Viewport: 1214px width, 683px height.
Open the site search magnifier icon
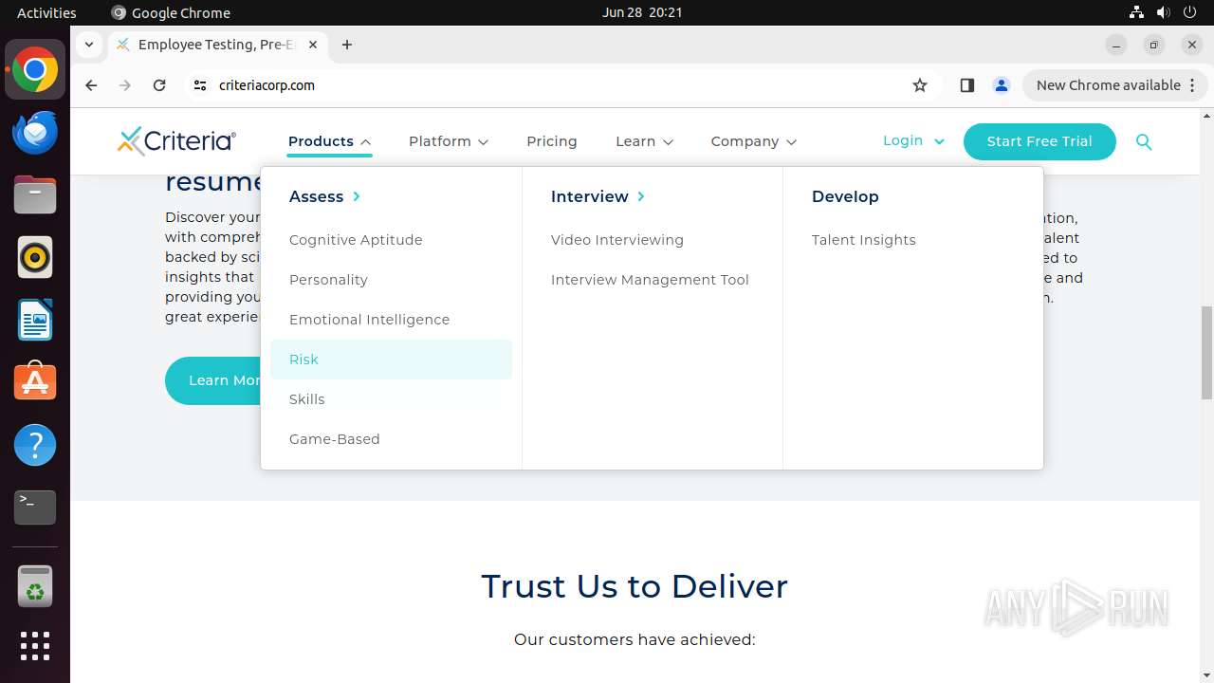point(1144,141)
